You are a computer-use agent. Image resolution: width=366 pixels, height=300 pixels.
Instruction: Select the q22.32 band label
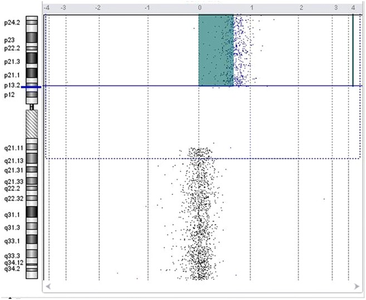point(13,198)
